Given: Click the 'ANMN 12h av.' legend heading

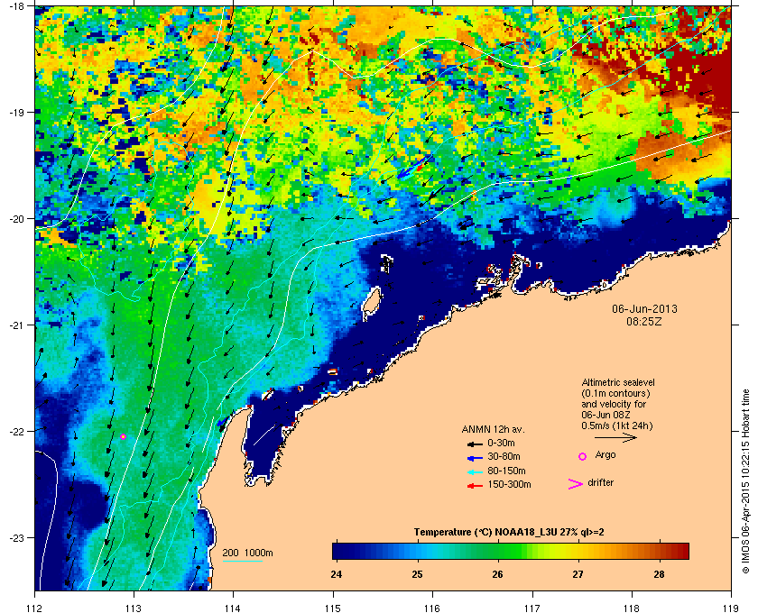Looking at the screenshot, I should 493,429.
